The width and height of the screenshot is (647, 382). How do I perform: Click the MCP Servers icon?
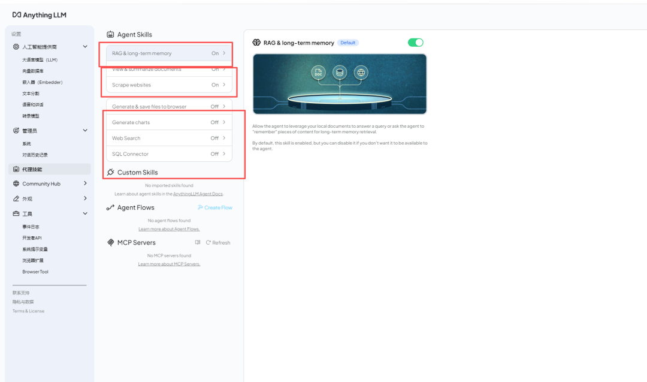point(110,242)
